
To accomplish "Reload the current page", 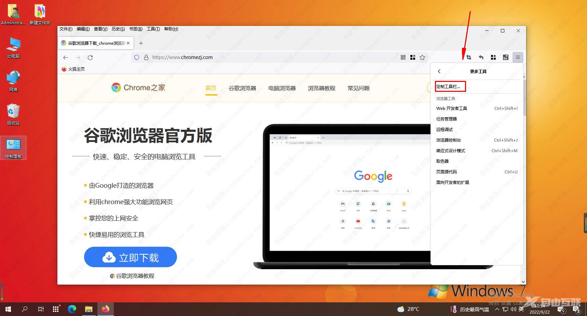I will point(90,57).
